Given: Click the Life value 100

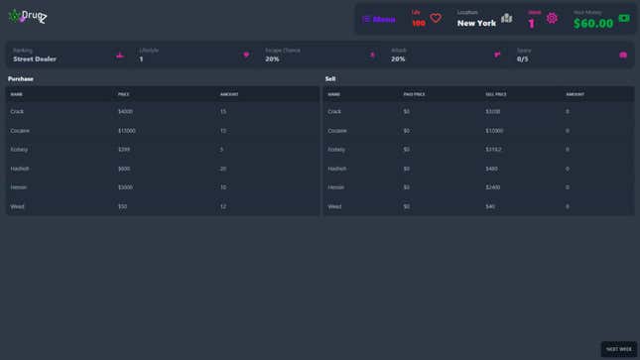Looking at the screenshot, I should point(419,23).
